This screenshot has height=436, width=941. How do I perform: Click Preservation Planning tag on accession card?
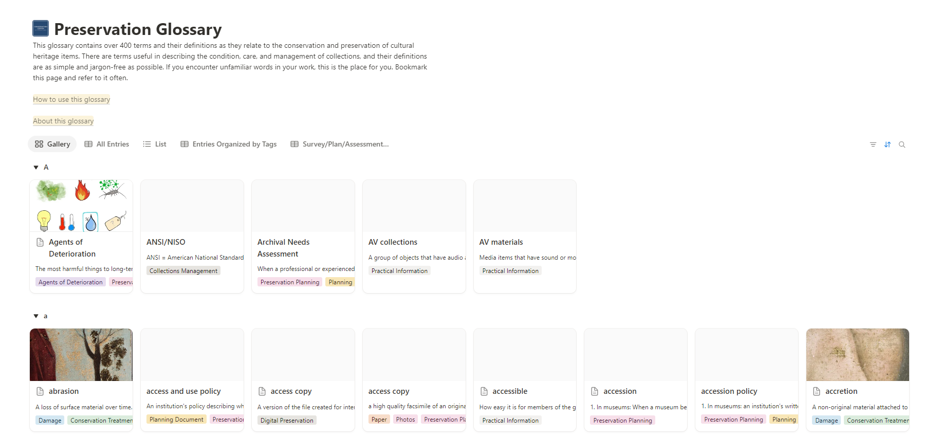pyautogui.click(x=622, y=421)
